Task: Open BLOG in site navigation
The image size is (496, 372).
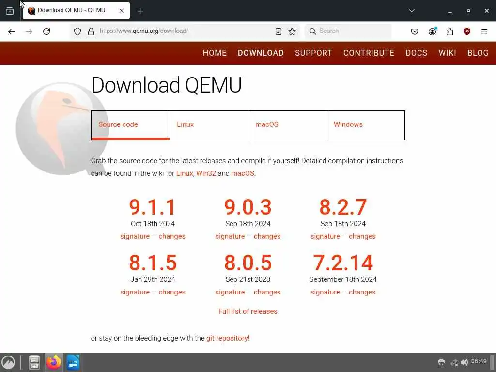Action: coord(478,53)
